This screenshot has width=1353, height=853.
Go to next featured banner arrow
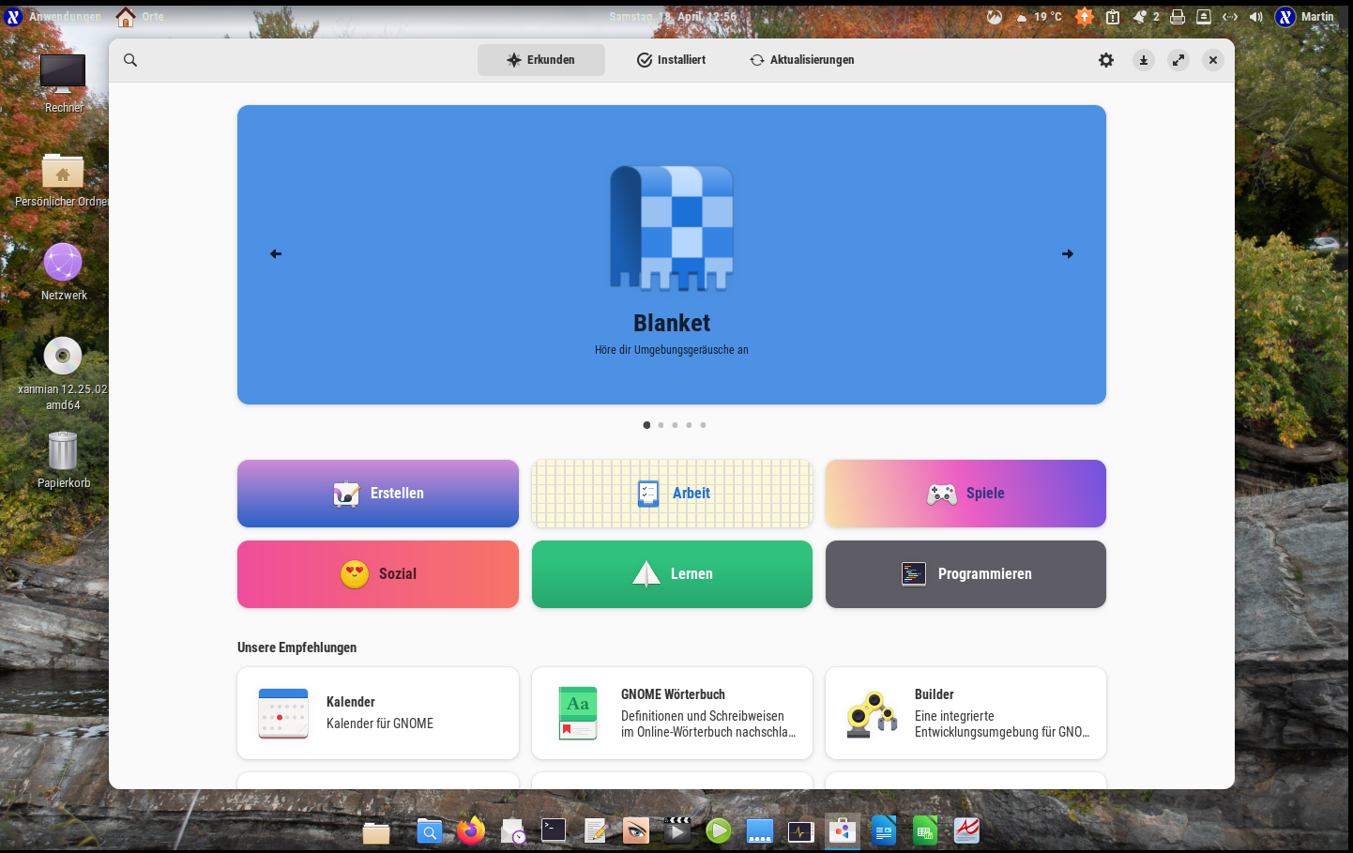point(1068,254)
